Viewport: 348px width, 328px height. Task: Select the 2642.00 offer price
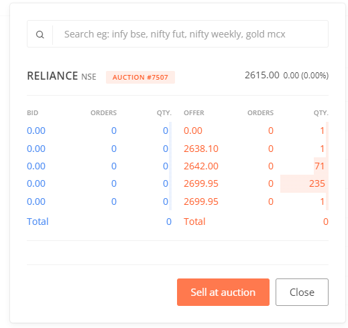point(201,166)
